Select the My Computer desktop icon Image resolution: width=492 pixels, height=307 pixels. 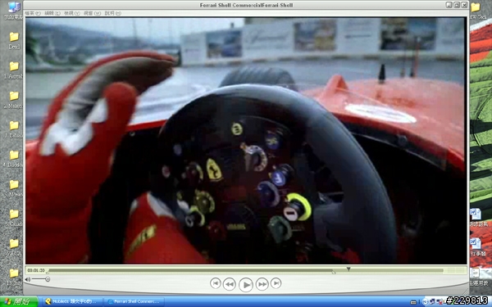tap(13, 11)
